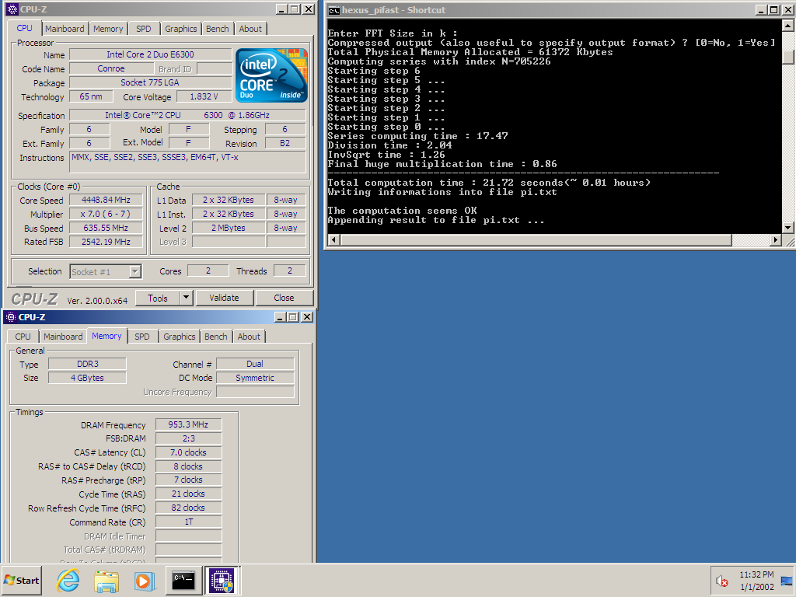Click the Instructions list field
796x597 pixels.
coord(187,162)
